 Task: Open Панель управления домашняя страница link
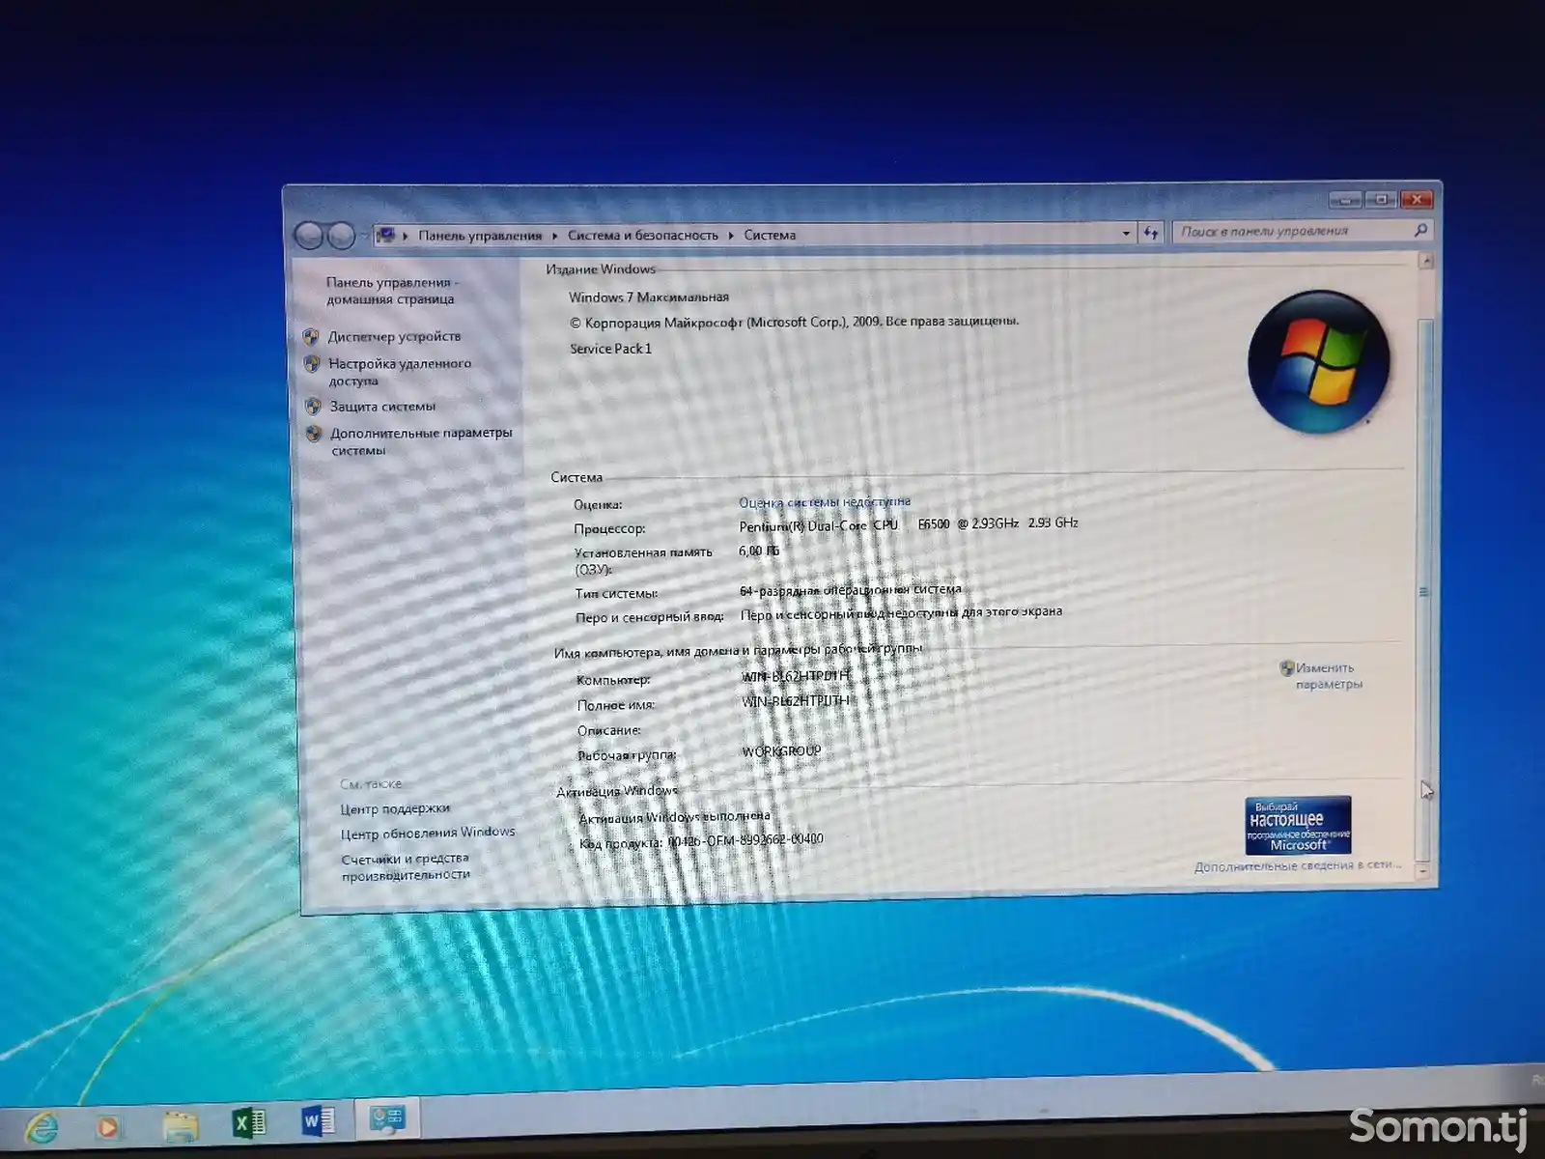pos(392,291)
